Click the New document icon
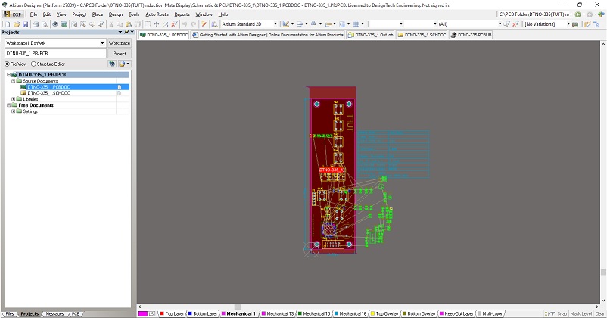Image resolution: width=607 pixels, height=318 pixels. click(x=8, y=24)
